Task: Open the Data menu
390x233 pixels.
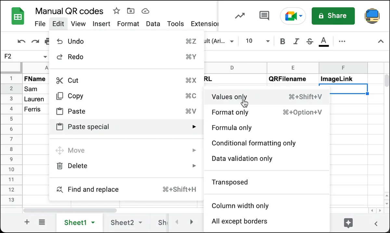Action: pos(153,24)
